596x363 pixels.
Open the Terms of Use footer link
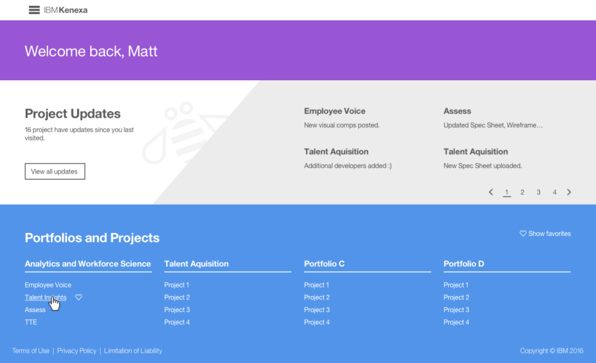30,350
